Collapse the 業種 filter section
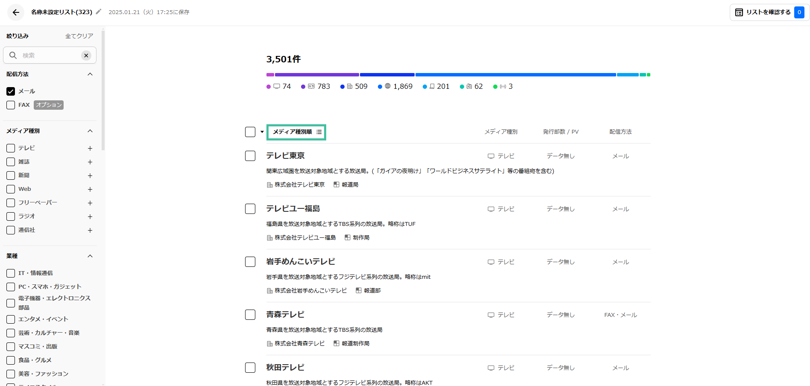 [x=90, y=256]
